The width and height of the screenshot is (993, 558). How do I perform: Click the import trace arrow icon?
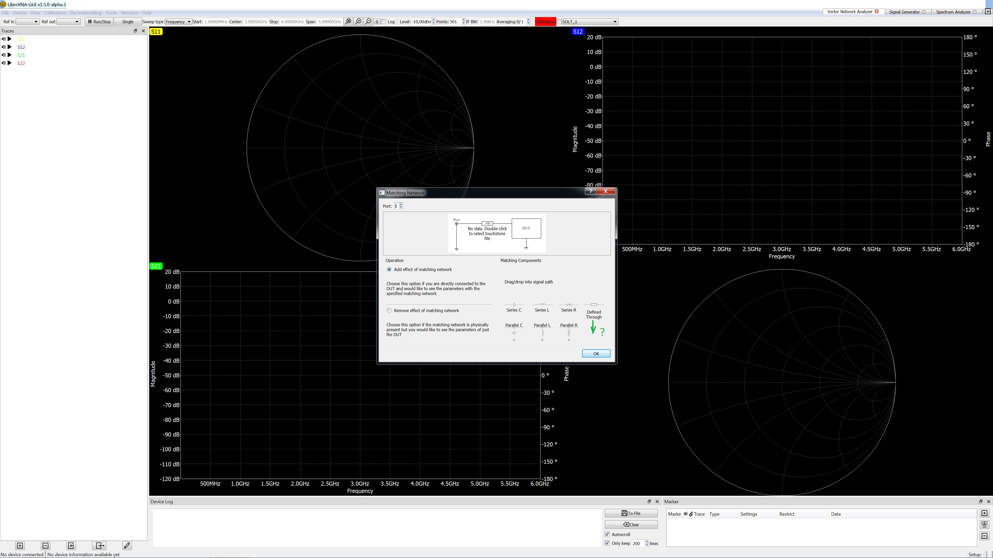coord(71,545)
